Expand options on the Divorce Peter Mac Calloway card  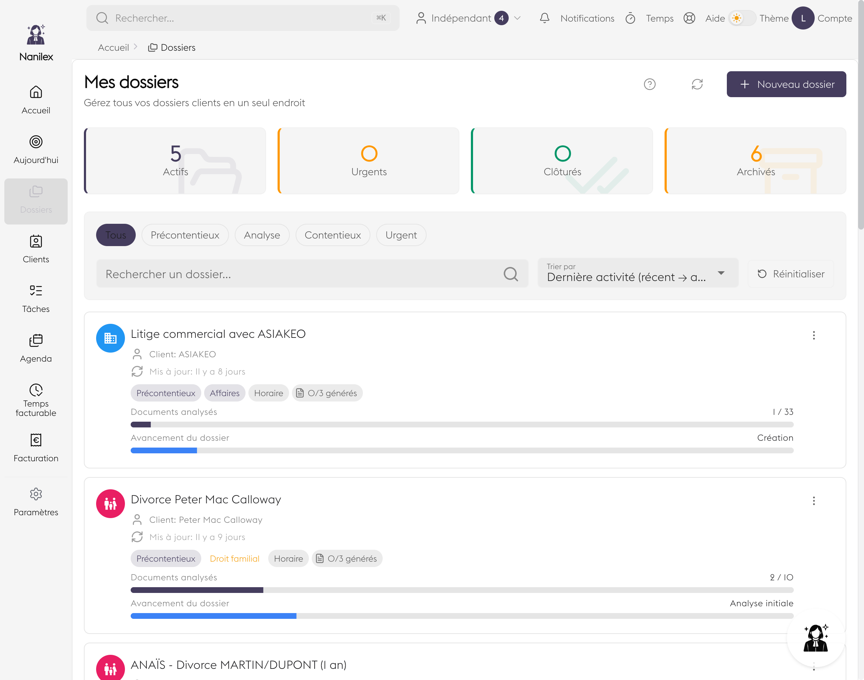click(814, 501)
